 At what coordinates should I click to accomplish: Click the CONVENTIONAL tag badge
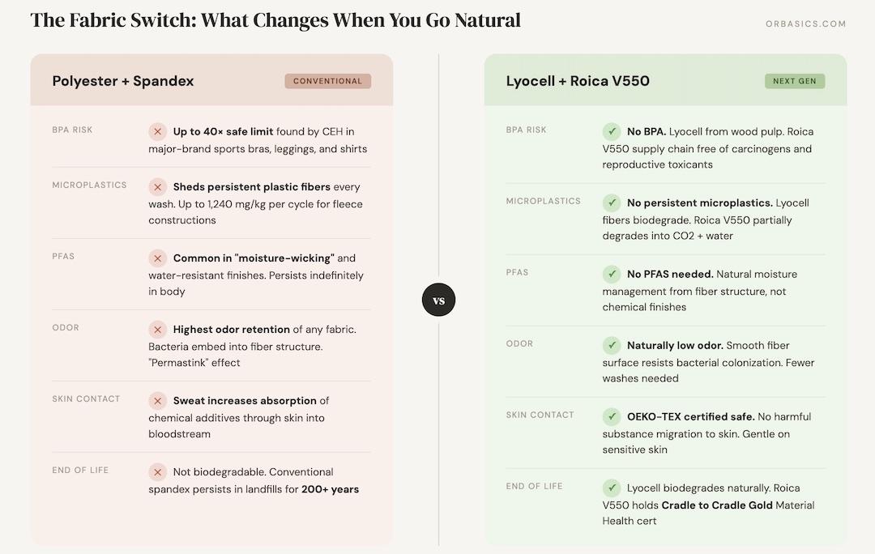coord(327,81)
